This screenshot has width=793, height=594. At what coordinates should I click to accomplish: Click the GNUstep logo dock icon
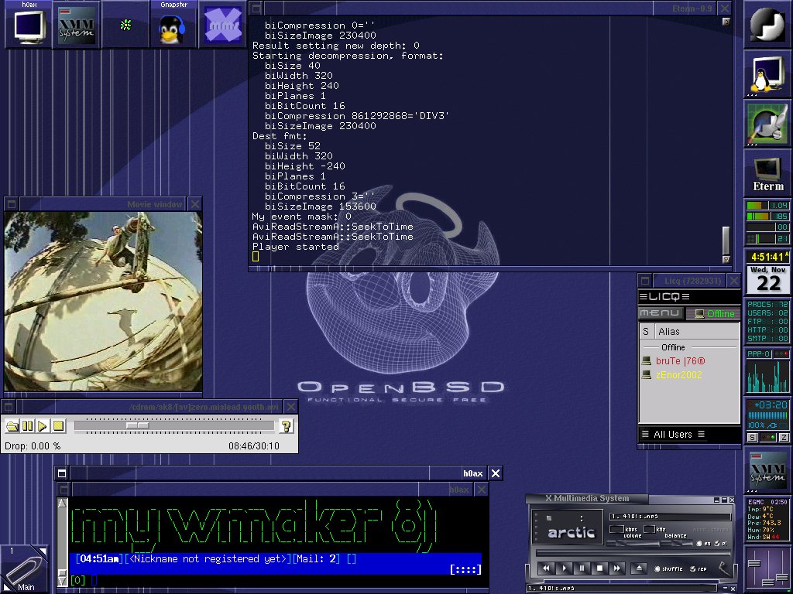tap(767, 24)
